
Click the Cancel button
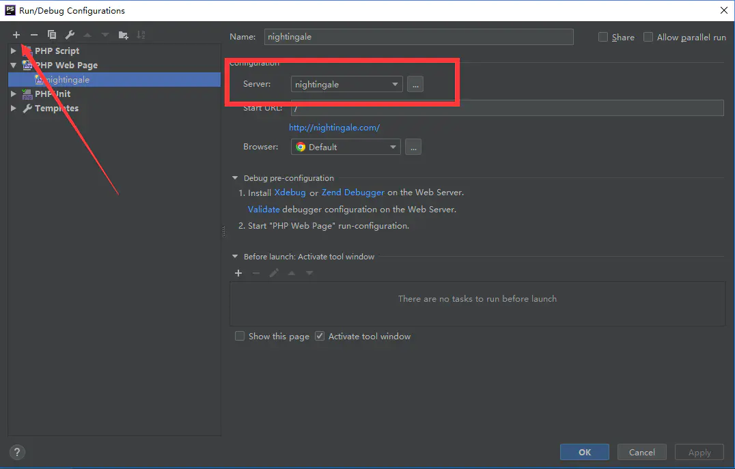click(641, 452)
